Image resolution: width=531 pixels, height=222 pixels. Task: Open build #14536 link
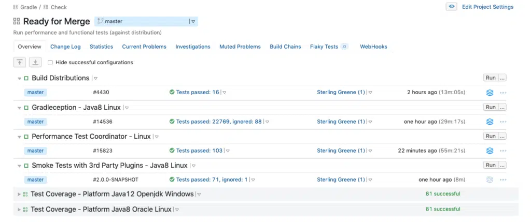point(103,122)
